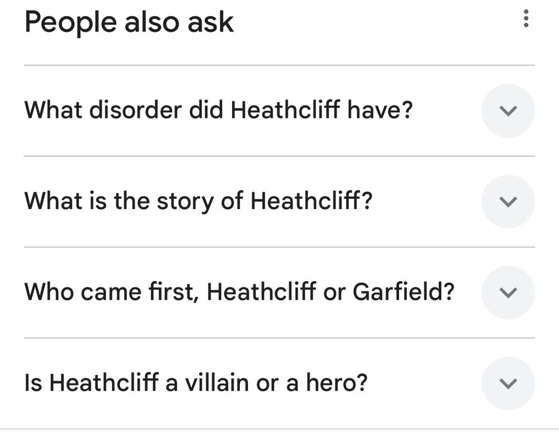Viewport: 559px width, 441px height.
Task: Expand the chevron for Heathcliff disorder question
Action: [508, 111]
